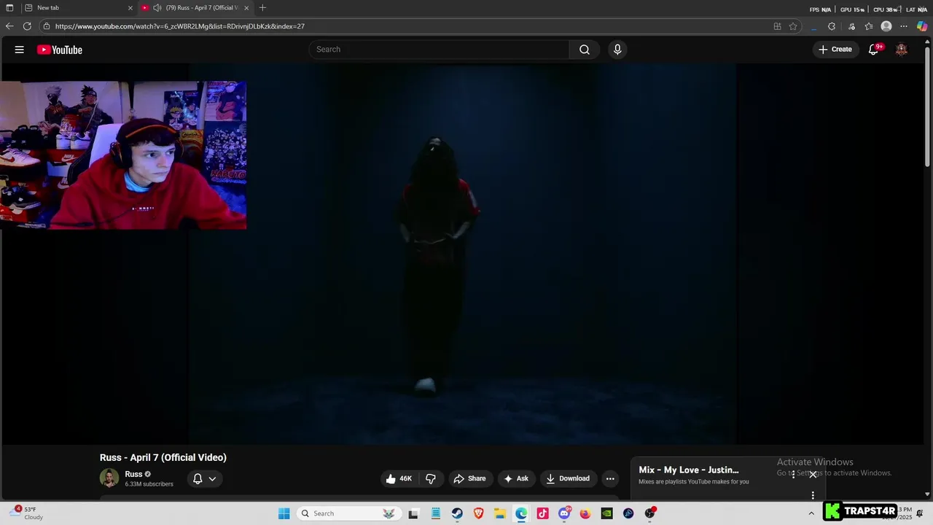This screenshot has width=933, height=525.
Task: Expand notification options chevron next to bell
Action: 212,478
